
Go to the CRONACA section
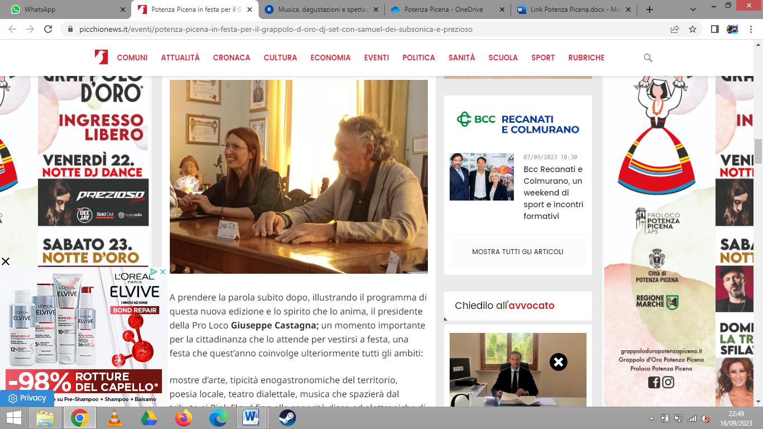click(x=232, y=58)
